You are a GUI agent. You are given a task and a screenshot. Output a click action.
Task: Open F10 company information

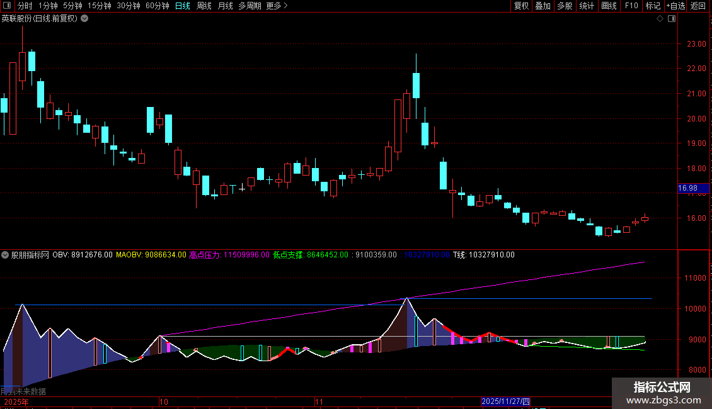tap(631, 6)
